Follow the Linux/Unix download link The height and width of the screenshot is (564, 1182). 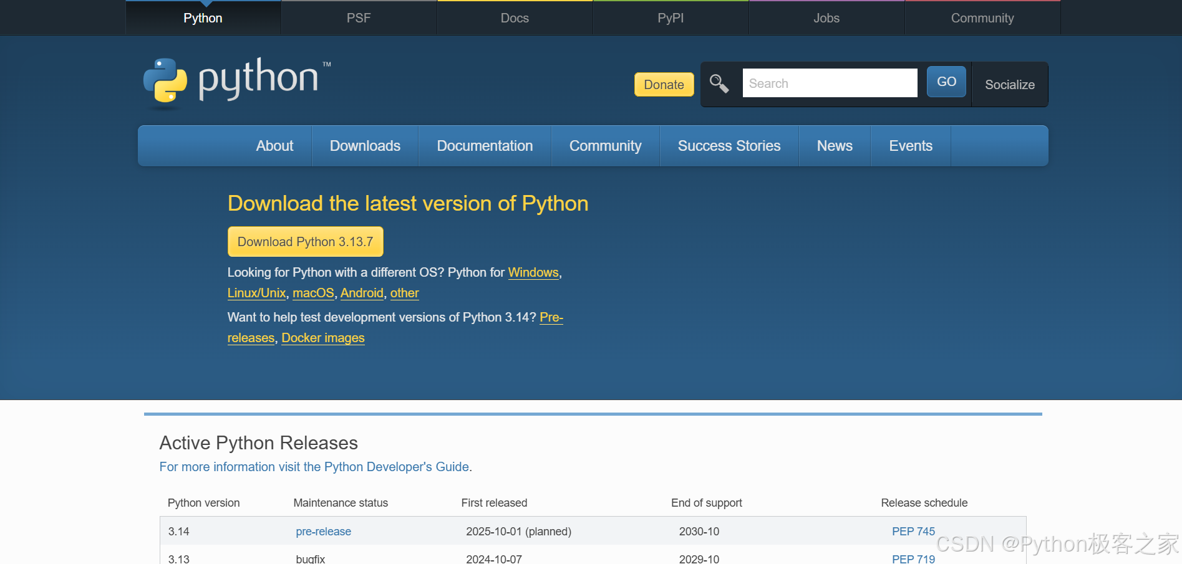coord(256,293)
